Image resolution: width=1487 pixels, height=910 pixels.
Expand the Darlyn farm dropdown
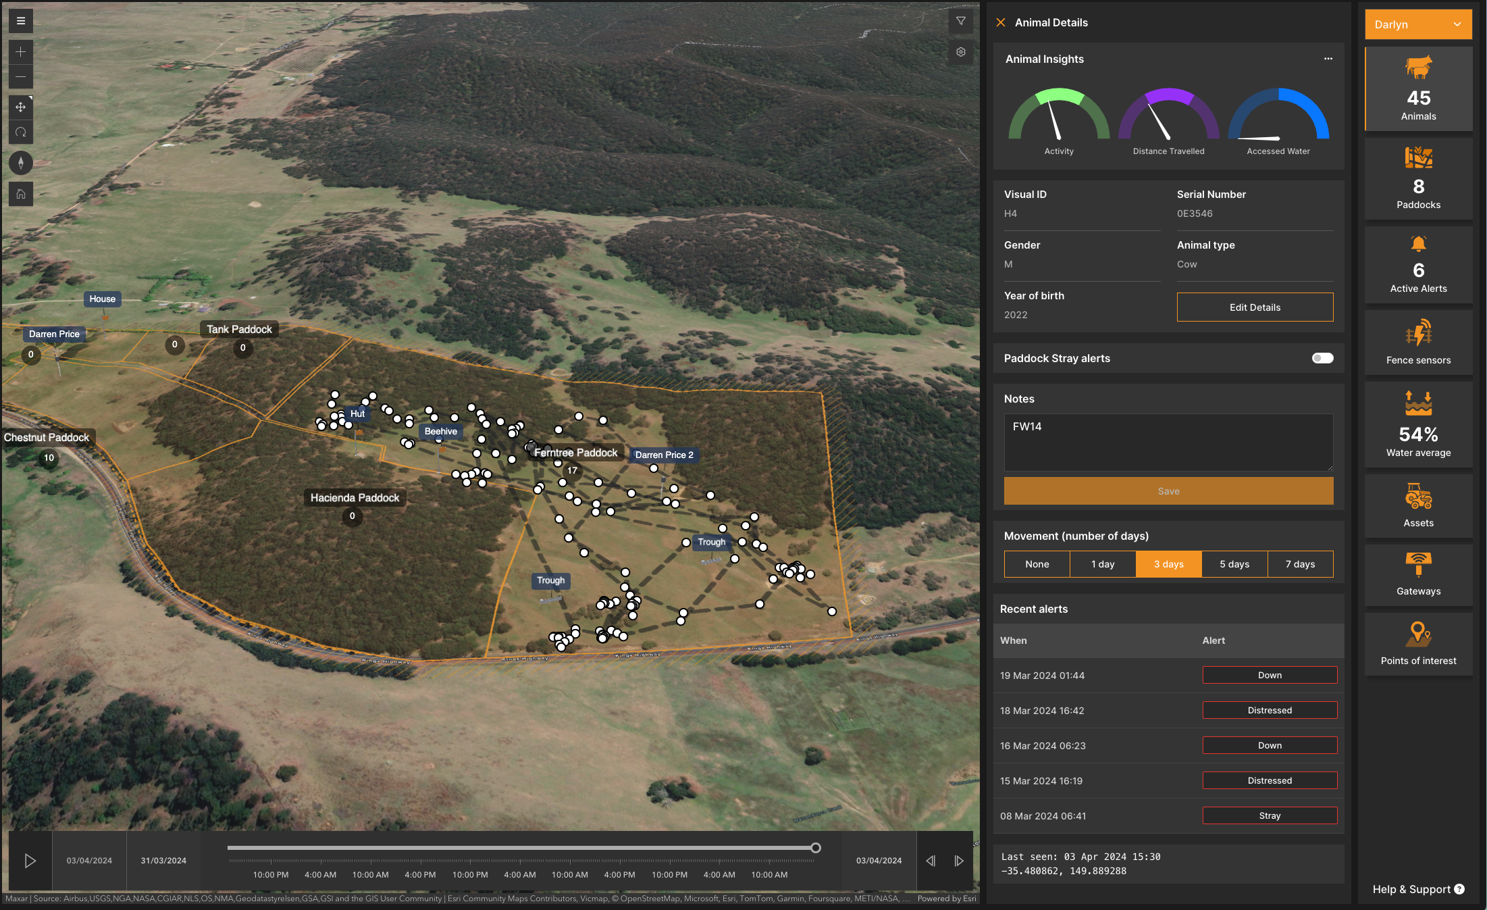pos(1417,24)
